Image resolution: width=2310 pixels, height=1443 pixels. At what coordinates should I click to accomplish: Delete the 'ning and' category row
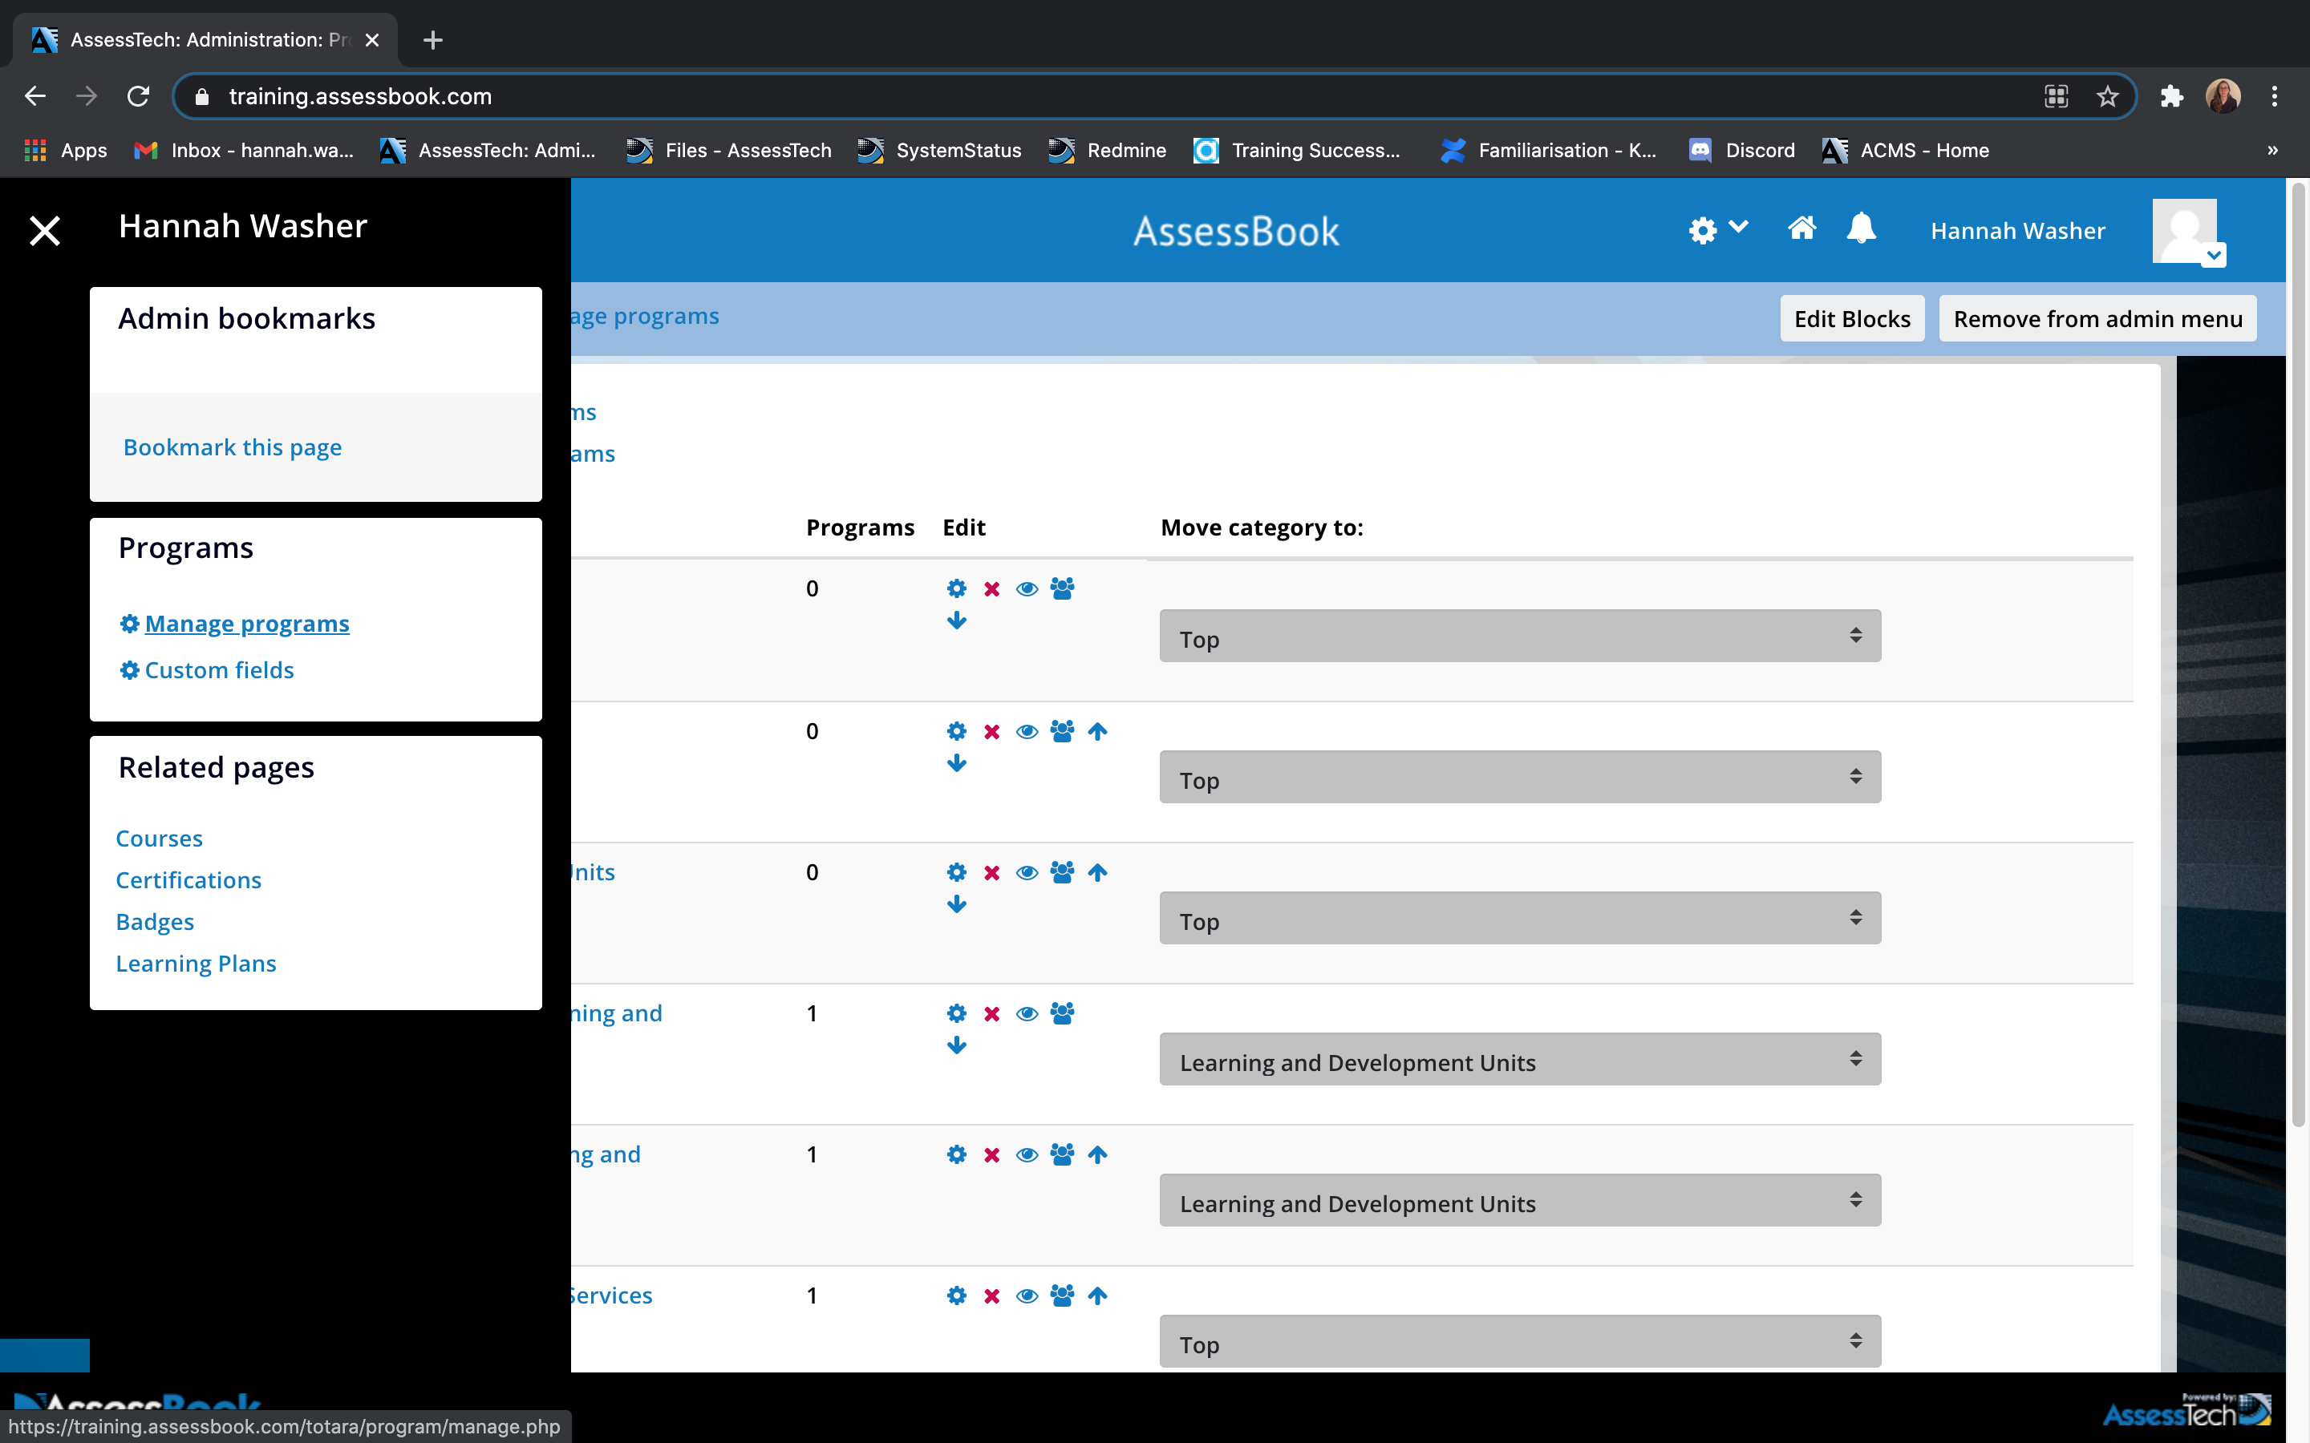(991, 1014)
